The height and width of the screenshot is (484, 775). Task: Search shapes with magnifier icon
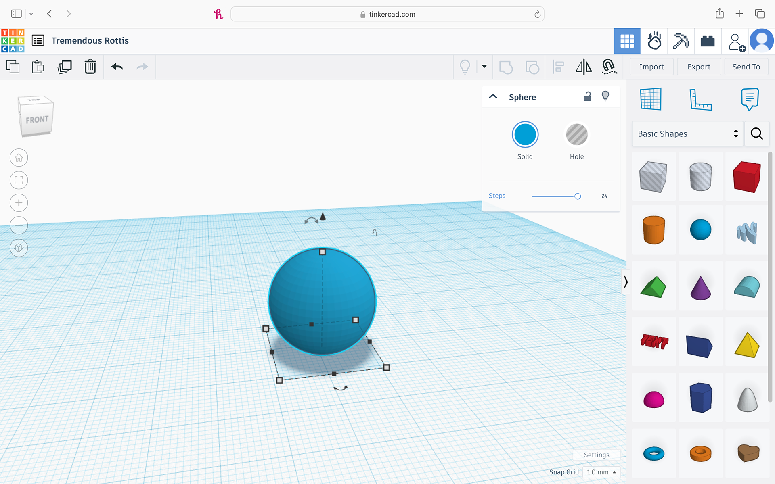tap(757, 134)
